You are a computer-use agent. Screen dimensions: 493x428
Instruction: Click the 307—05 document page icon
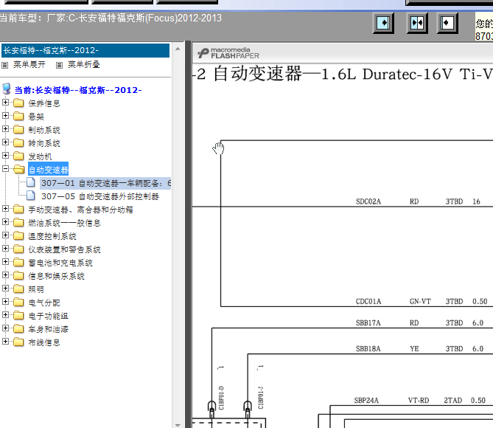click(x=31, y=196)
